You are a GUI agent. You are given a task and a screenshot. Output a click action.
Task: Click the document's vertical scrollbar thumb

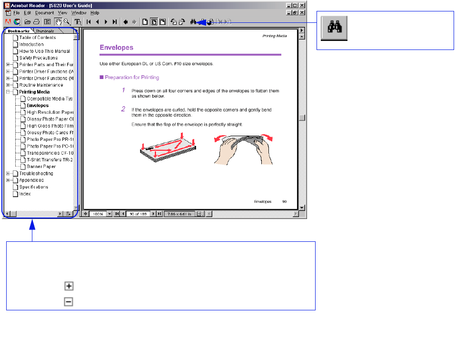click(x=301, y=118)
